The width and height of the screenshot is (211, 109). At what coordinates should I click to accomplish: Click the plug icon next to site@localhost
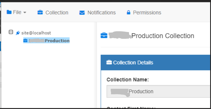click(x=18, y=33)
